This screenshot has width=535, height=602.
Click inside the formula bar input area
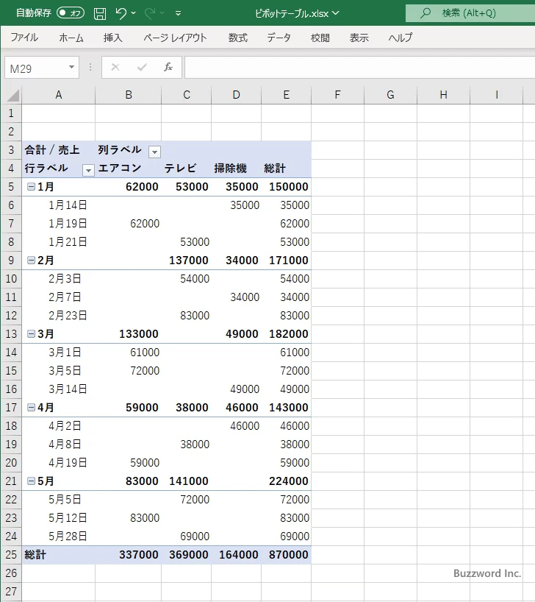360,68
